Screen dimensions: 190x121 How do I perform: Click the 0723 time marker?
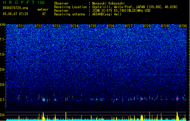click(56, 26)
